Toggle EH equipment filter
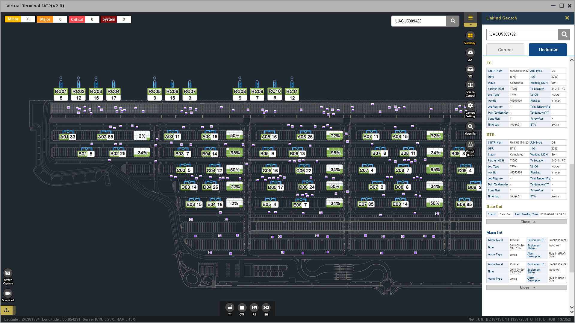This screenshot has height=323, width=575. point(266,307)
